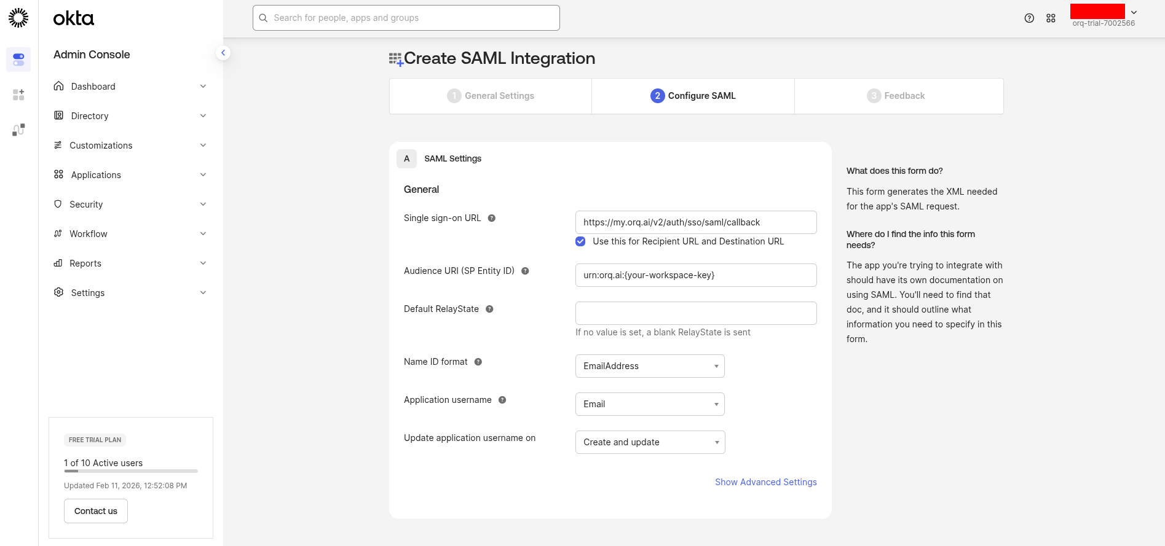Click the Create SAML Integration app icon
Screen dimensions: 1165x546
click(396, 60)
